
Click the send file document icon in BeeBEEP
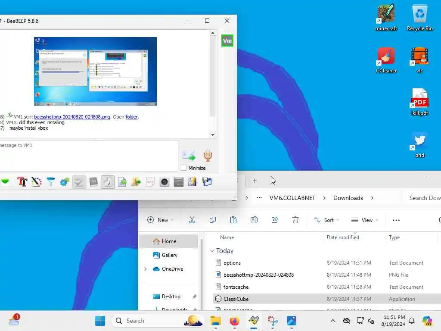click(x=122, y=182)
